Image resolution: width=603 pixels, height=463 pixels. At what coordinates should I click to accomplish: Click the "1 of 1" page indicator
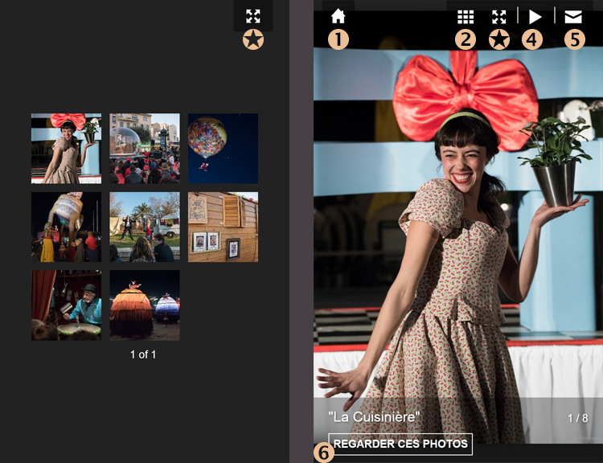pos(143,354)
